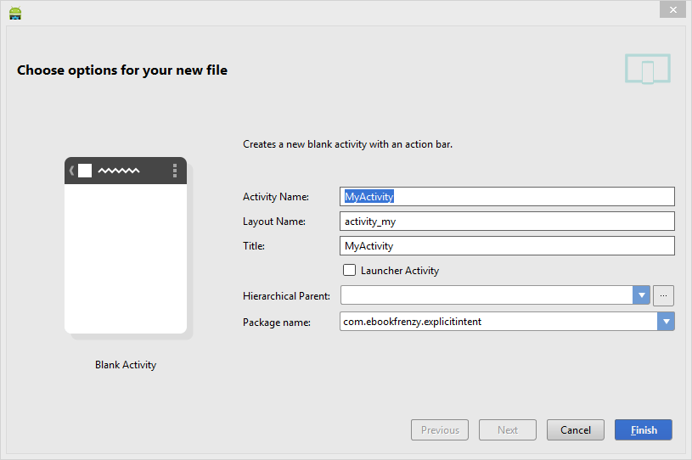Screen dimensions: 692x460
Task: Click the device form-factor icon in the header
Action: point(647,70)
